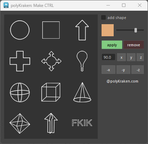
Task: Click the 90.0 rotation angle field
Action: [x=108, y=57]
